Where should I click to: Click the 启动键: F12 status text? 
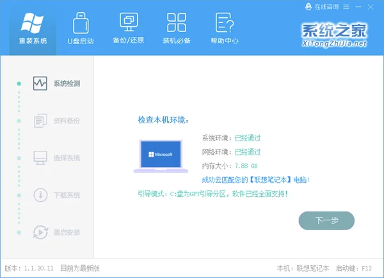pos(354,268)
